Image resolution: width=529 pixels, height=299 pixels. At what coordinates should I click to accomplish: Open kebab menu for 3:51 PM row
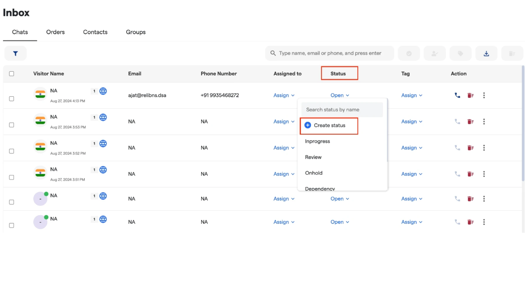484,174
